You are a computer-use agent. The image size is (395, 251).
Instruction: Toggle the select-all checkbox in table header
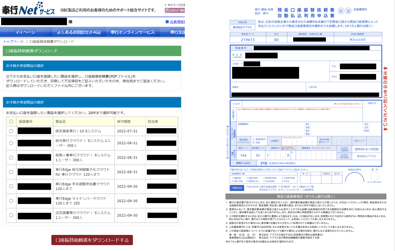click(11, 121)
